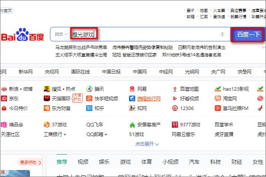Switch to the 视频 tab

(83, 162)
